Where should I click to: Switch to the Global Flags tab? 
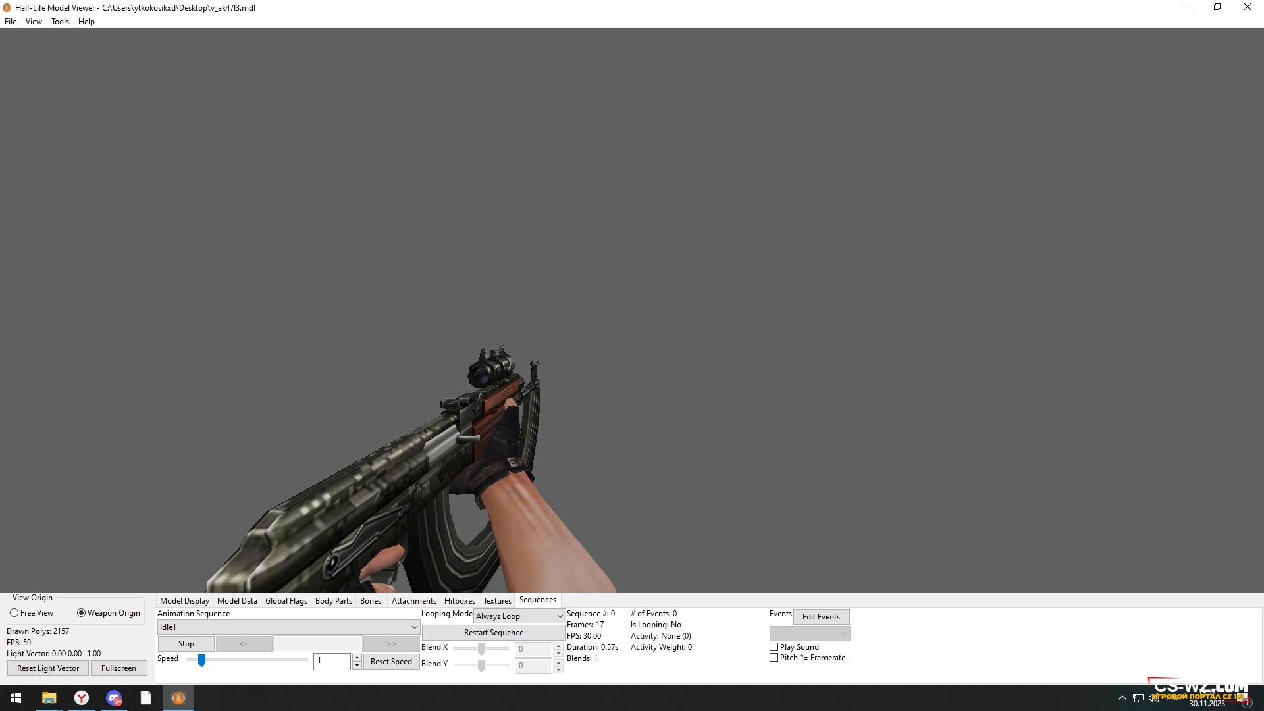coord(286,601)
